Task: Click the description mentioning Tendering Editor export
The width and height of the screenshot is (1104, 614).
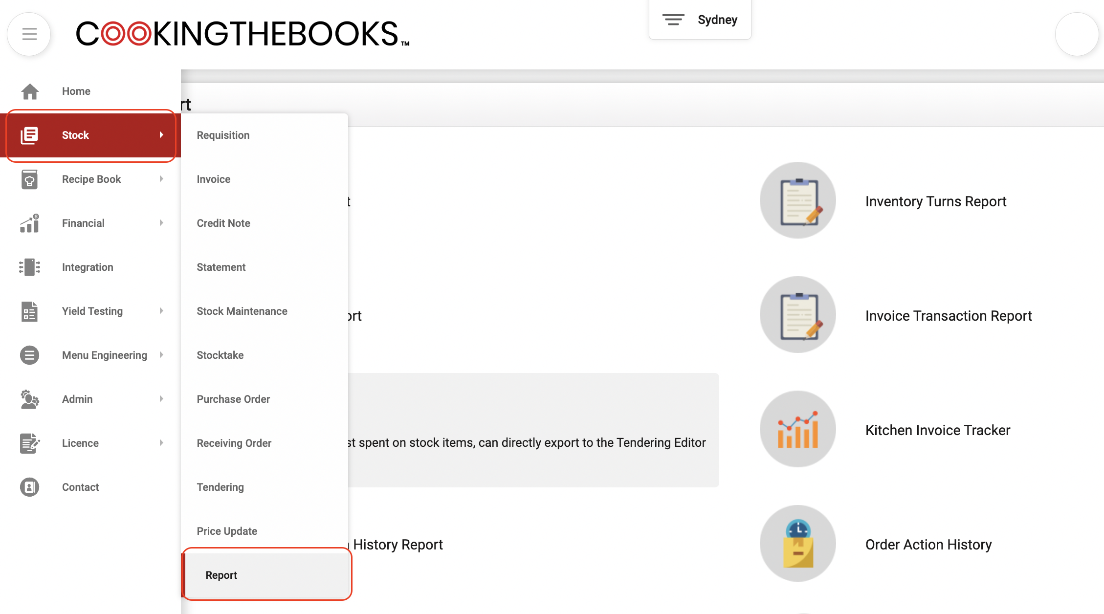Action: [x=527, y=442]
